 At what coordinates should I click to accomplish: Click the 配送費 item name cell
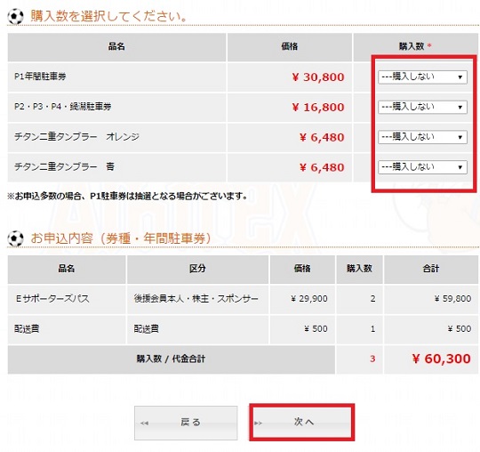coord(27,329)
